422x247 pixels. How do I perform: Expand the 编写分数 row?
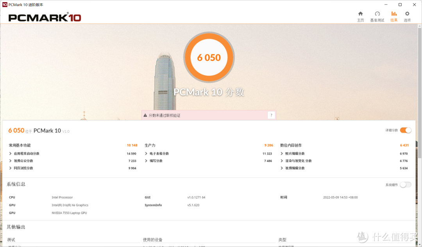146,161
